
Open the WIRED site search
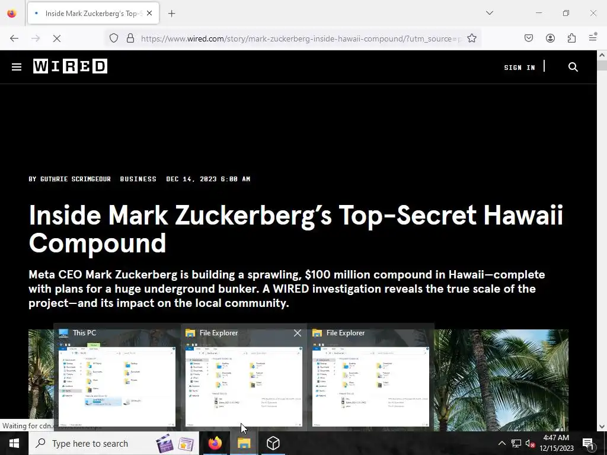coord(573,67)
